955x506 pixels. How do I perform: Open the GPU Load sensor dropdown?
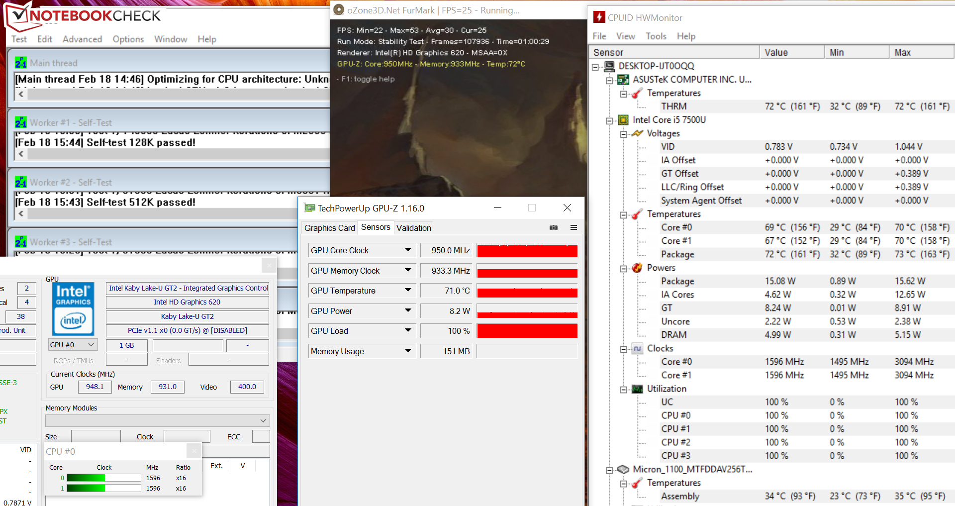(x=408, y=330)
